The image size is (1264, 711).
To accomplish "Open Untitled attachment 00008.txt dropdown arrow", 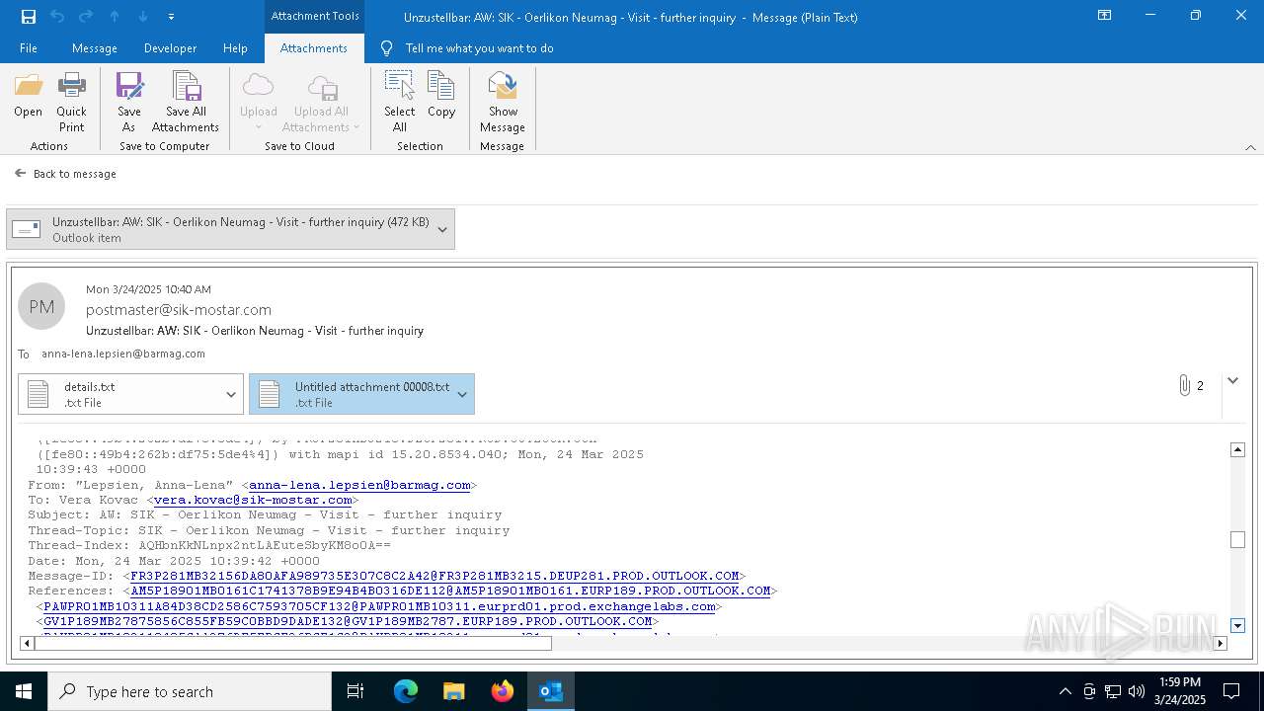I will click(x=462, y=394).
